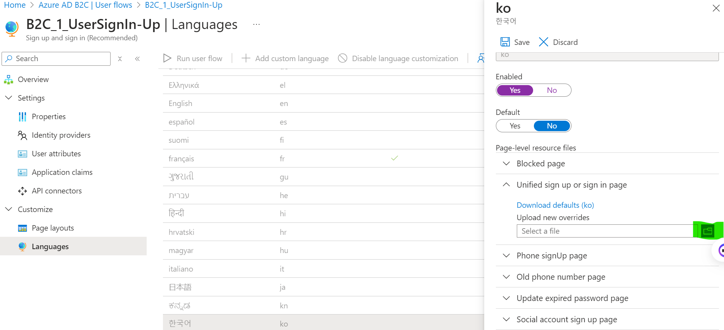This screenshot has height=330, width=724.
Task: Set Default to Yes
Action: click(x=515, y=126)
